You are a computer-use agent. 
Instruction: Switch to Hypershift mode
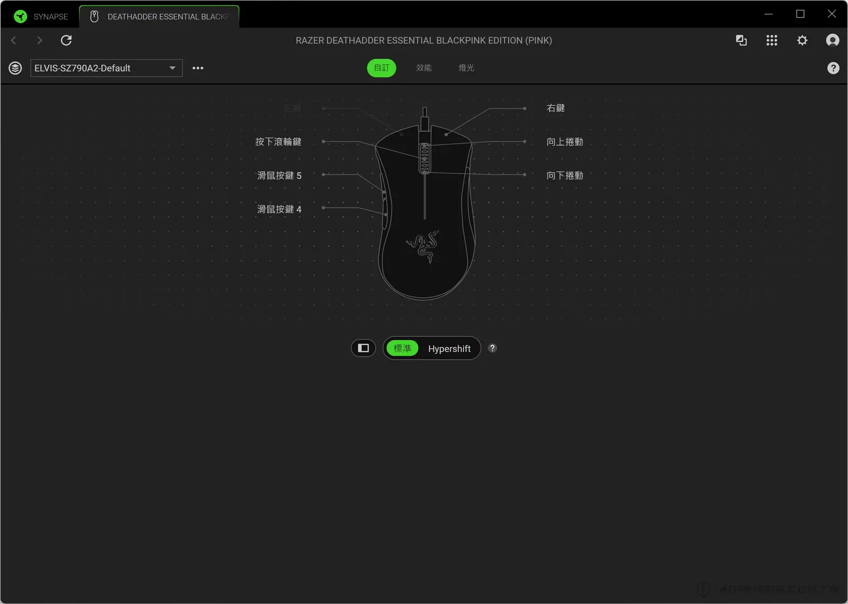point(449,349)
